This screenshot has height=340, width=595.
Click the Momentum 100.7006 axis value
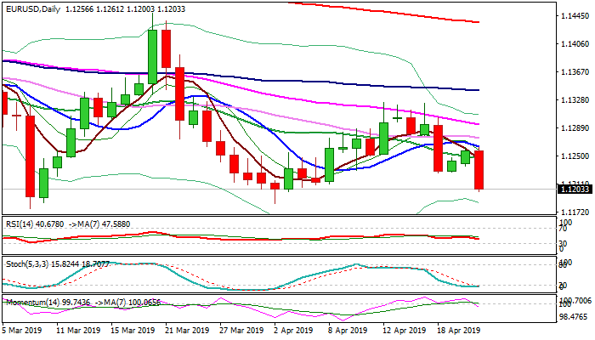575,301
